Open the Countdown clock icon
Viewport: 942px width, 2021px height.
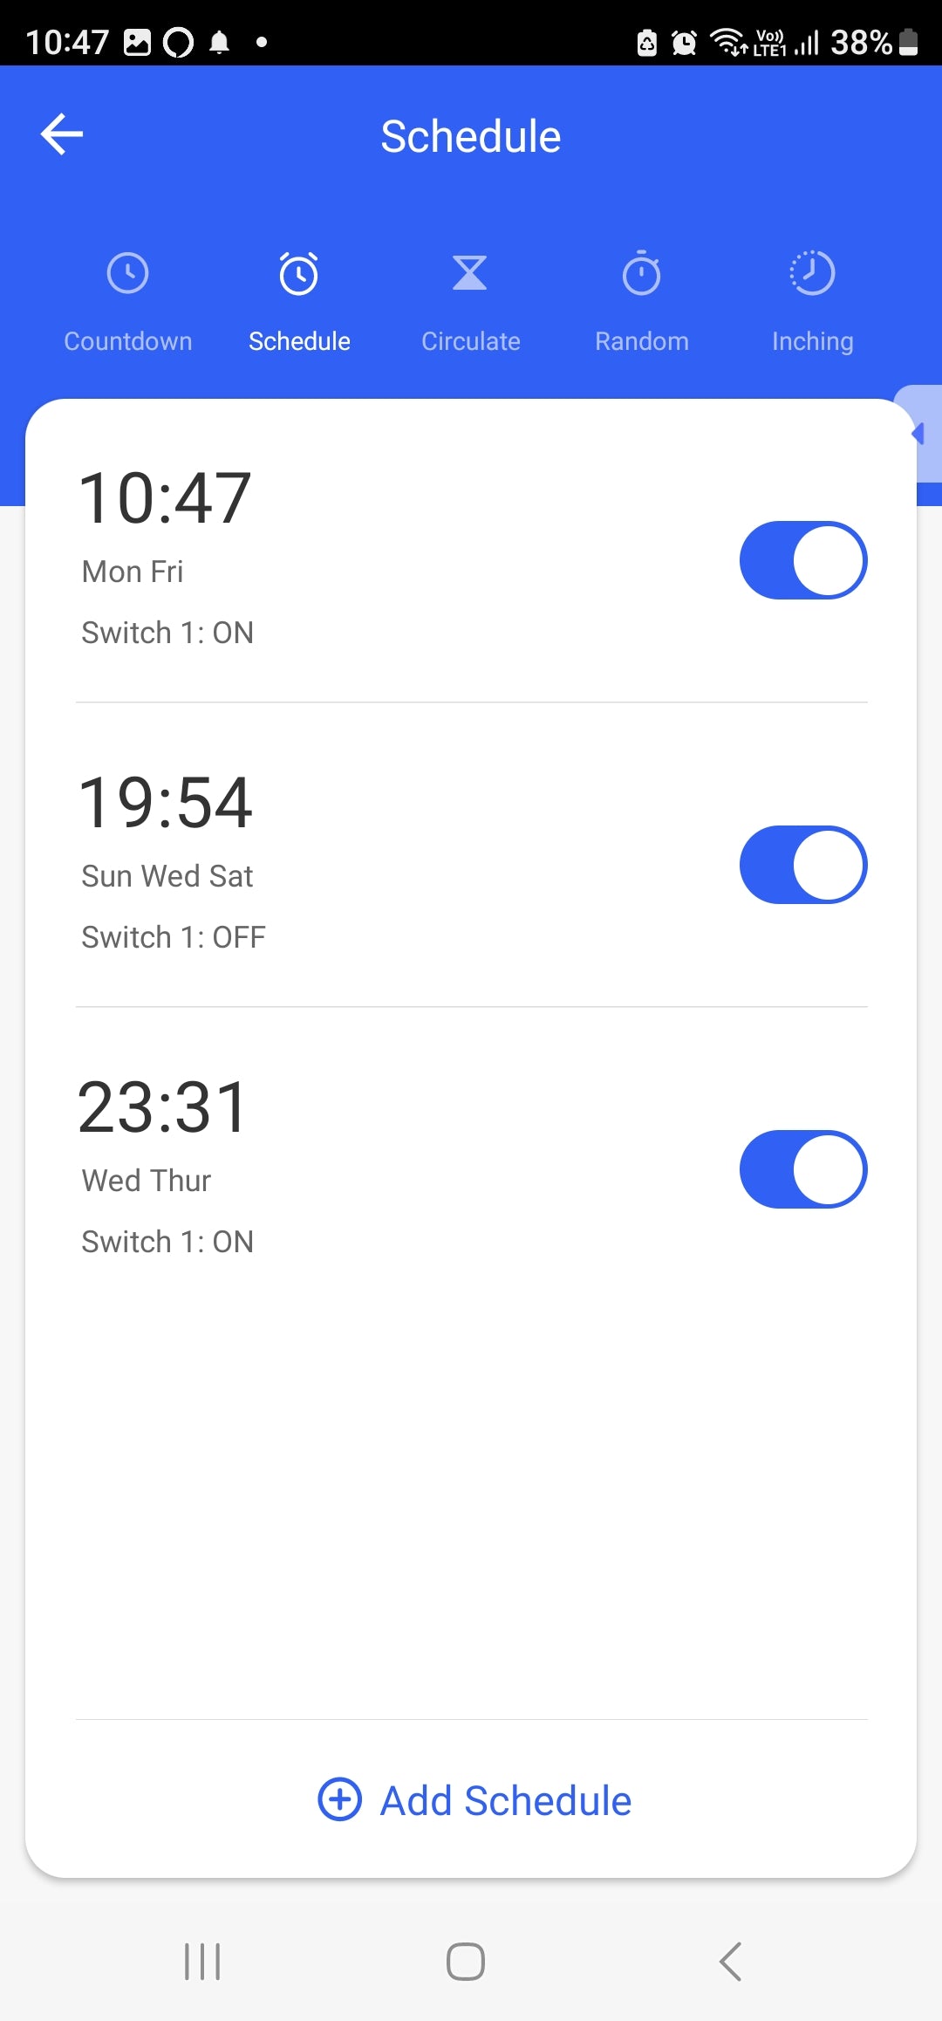pos(128,274)
